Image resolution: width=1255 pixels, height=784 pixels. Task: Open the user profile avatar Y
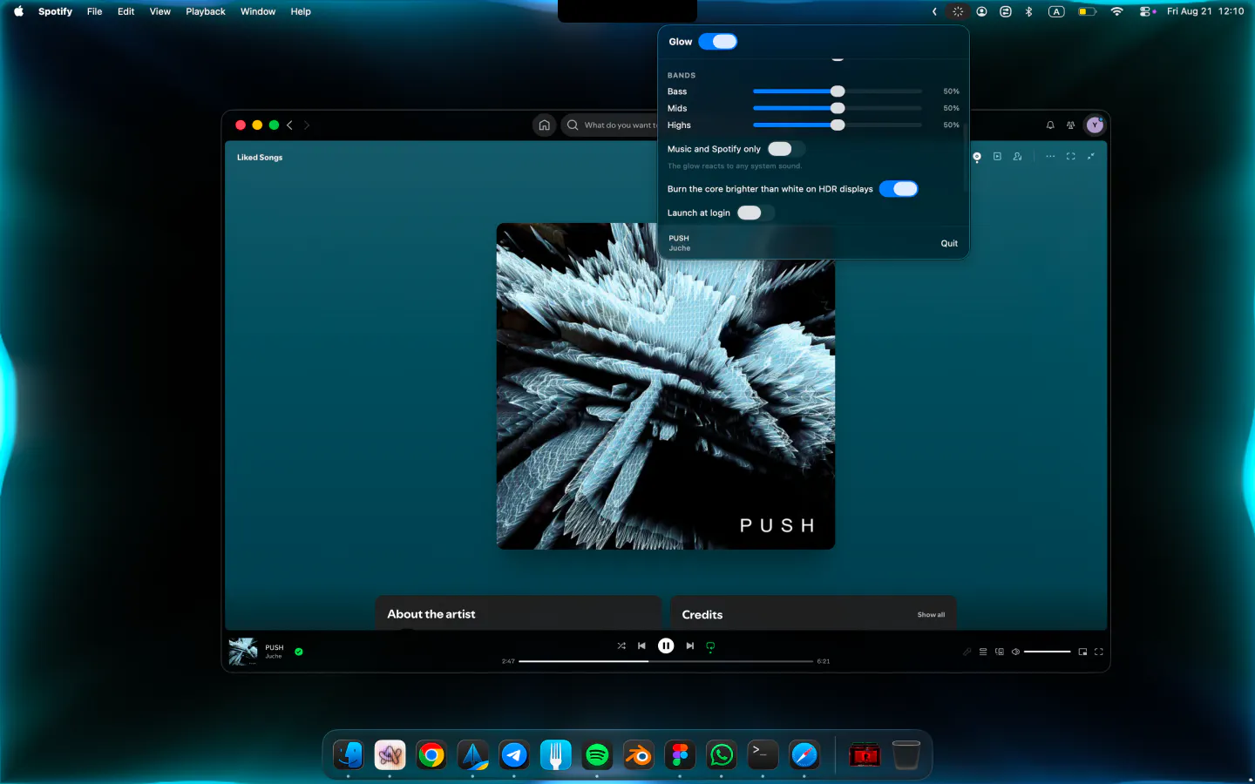point(1095,125)
